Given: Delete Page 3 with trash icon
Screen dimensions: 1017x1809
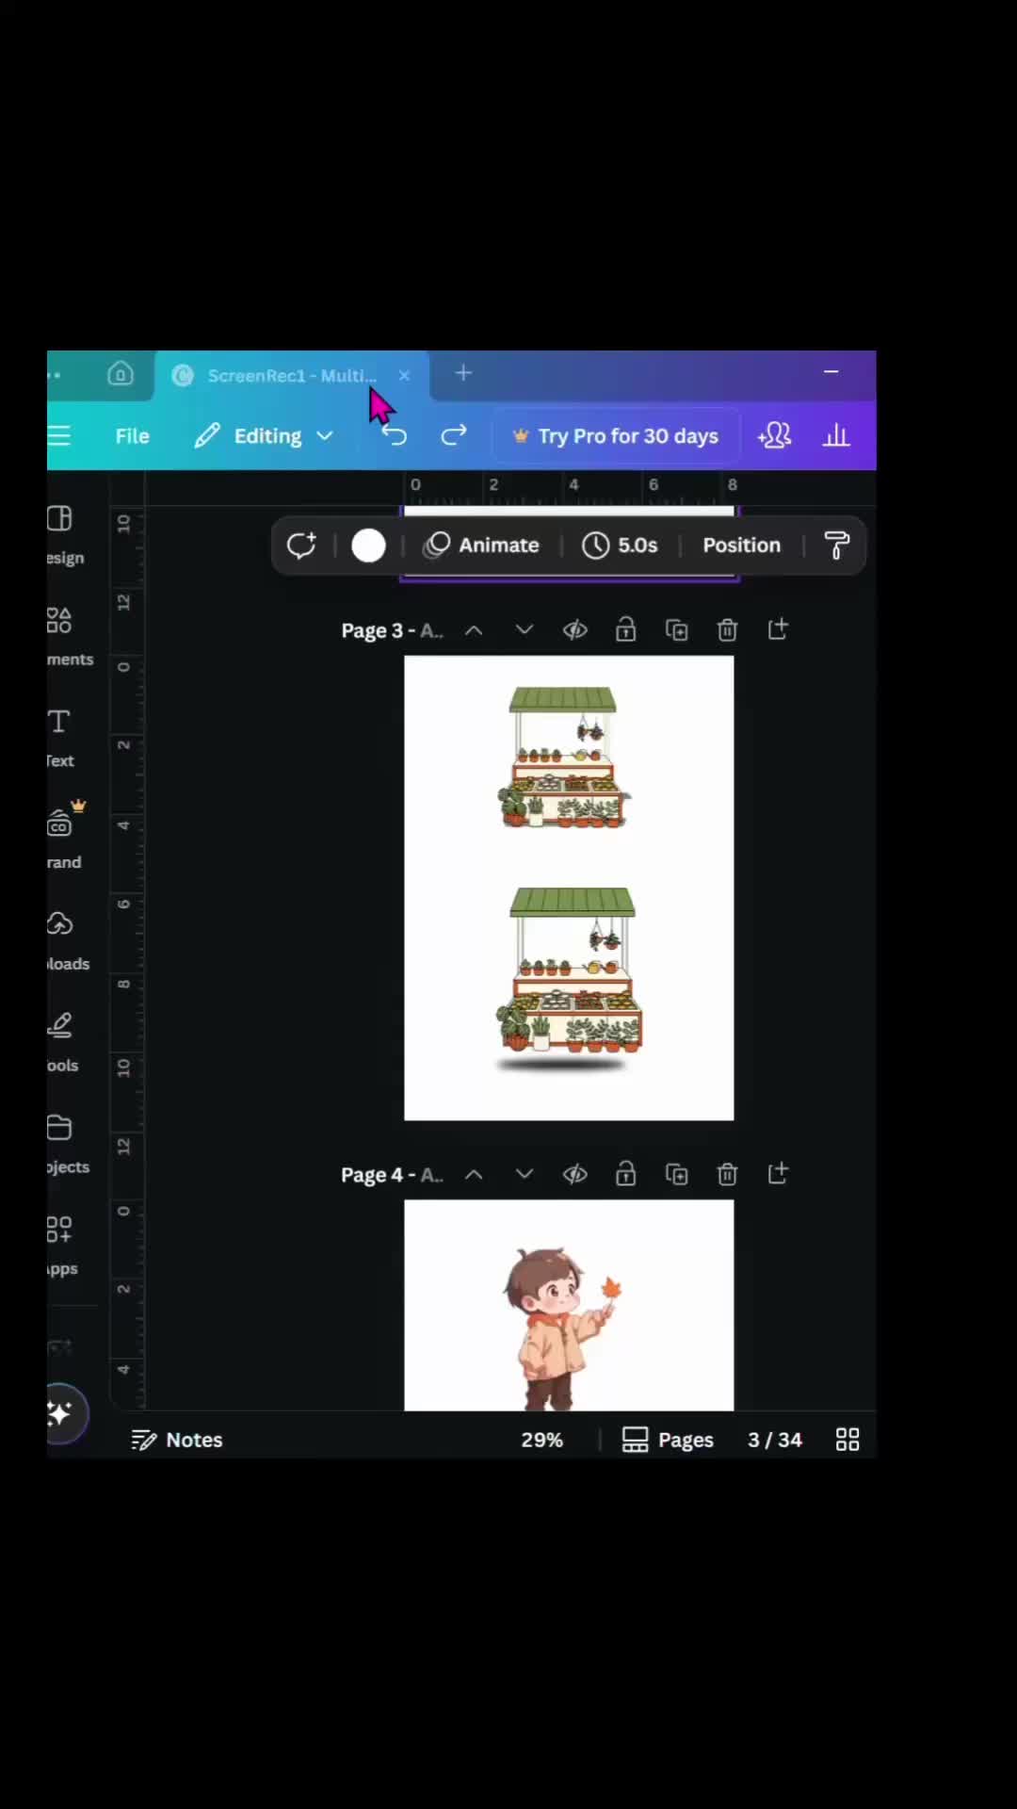Looking at the screenshot, I should (x=727, y=630).
